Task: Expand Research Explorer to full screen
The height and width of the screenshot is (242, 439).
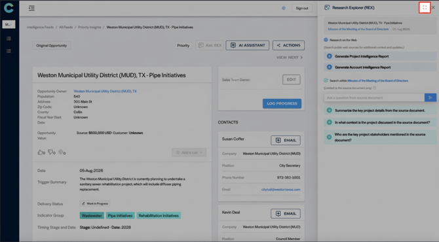Action: coord(425,8)
